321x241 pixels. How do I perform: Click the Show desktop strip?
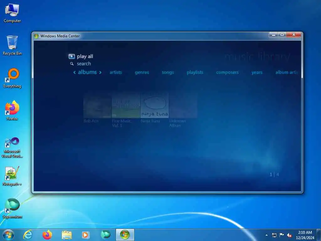click(319, 235)
